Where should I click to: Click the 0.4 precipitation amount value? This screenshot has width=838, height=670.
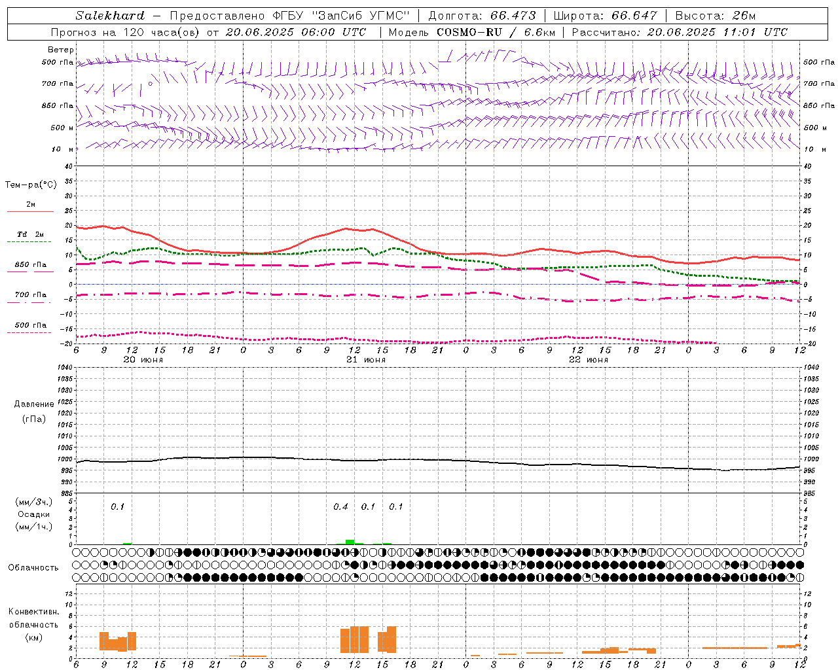tap(340, 506)
